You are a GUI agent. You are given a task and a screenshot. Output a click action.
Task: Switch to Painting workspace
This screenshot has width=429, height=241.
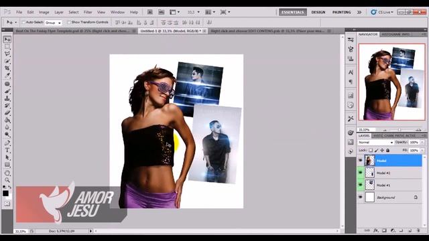pos(341,12)
